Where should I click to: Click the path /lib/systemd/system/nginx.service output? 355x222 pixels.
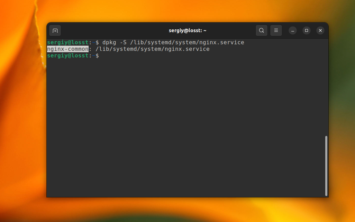[152, 49]
